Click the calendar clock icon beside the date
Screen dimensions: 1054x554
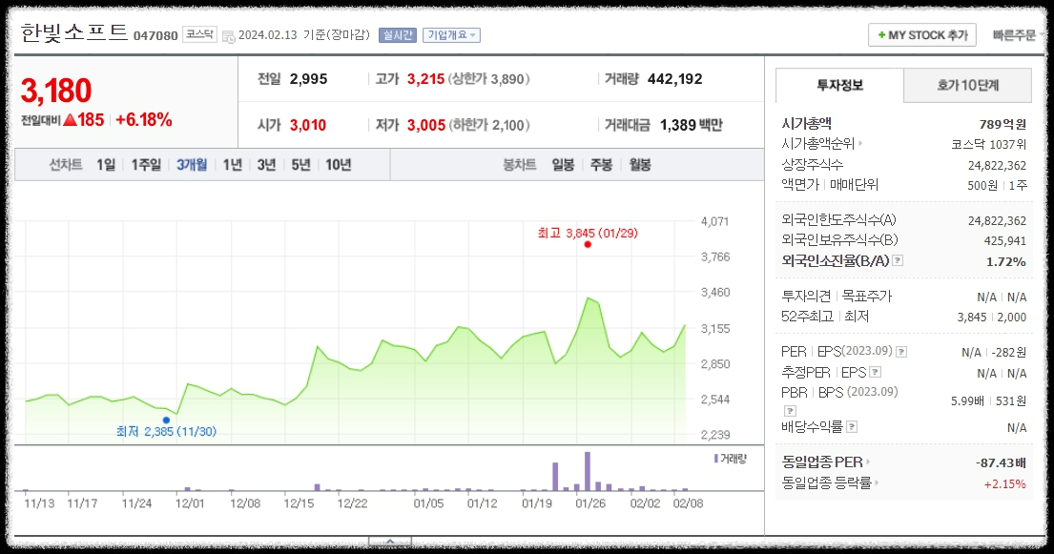(x=229, y=36)
